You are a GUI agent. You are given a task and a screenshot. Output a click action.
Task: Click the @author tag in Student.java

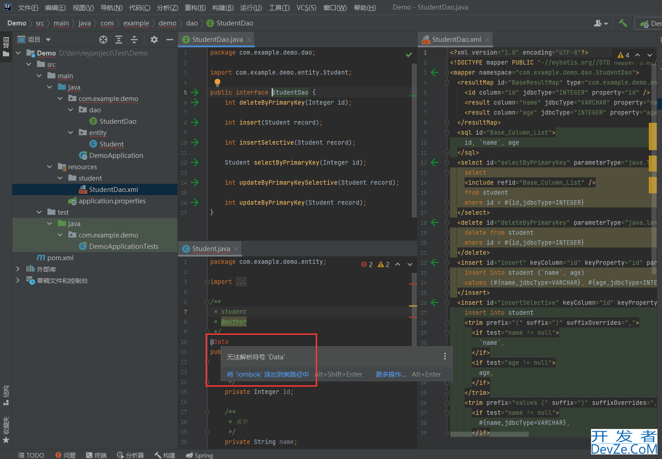point(234,322)
